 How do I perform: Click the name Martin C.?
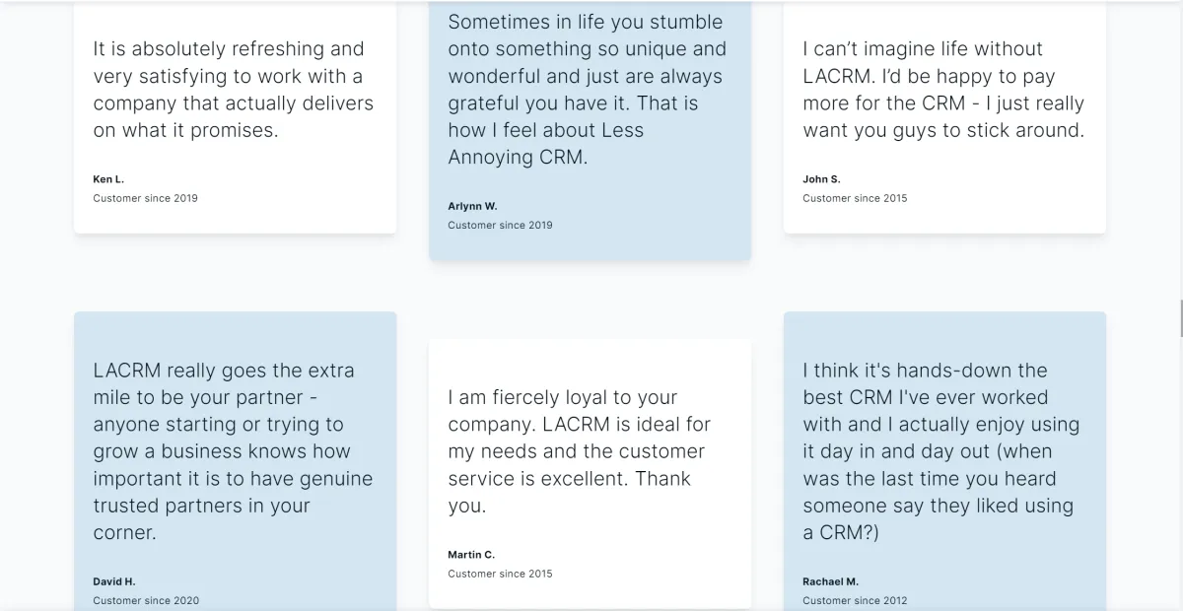(x=471, y=555)
